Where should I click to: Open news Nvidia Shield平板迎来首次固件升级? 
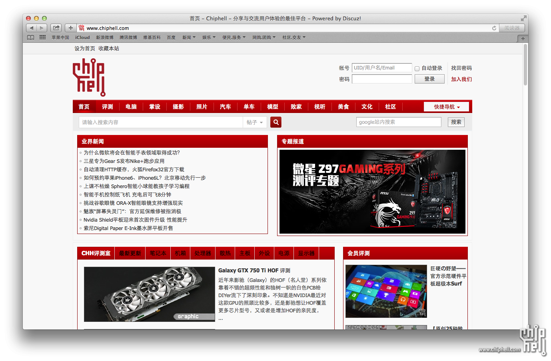[x=136, y=220]
